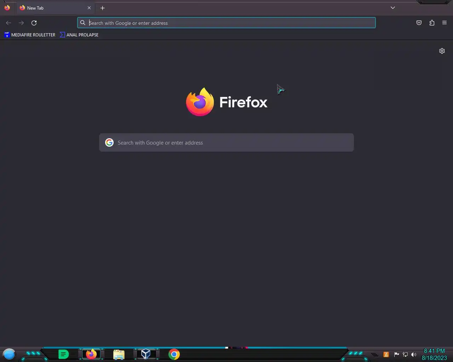Click the Firefox icon at the tab bar's start

pos(7,8)
